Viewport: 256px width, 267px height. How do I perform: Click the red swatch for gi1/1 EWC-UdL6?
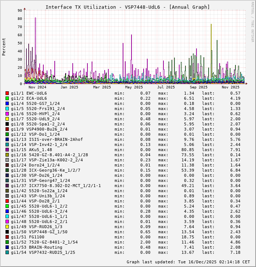click(x=7, y=93)
